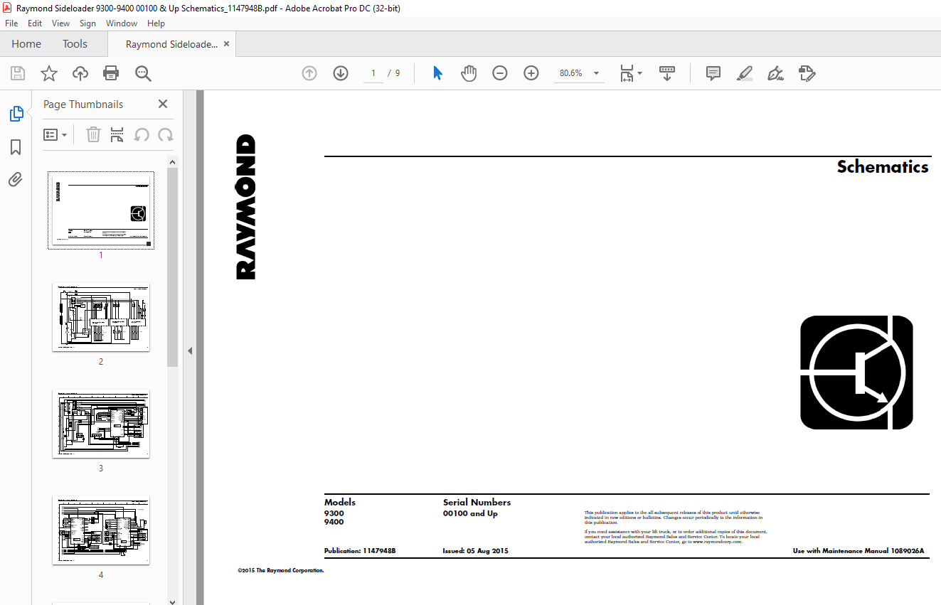Upload file to cloud icon

(x=80, y=73)
